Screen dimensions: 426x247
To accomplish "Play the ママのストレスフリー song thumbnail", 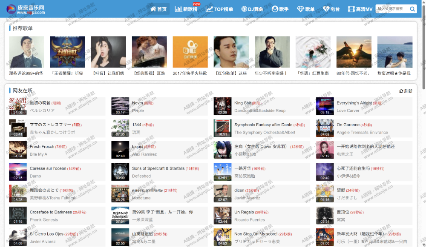I will pyautogui.click(x=18, y=128).
